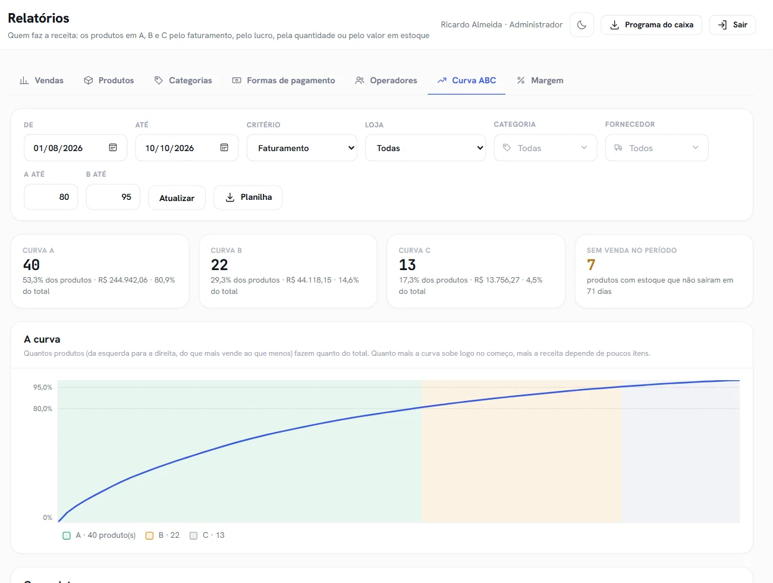Click the logout arrow icon beside Sair
The height and width of the screenshot is (583, 773).
(722, 25)
